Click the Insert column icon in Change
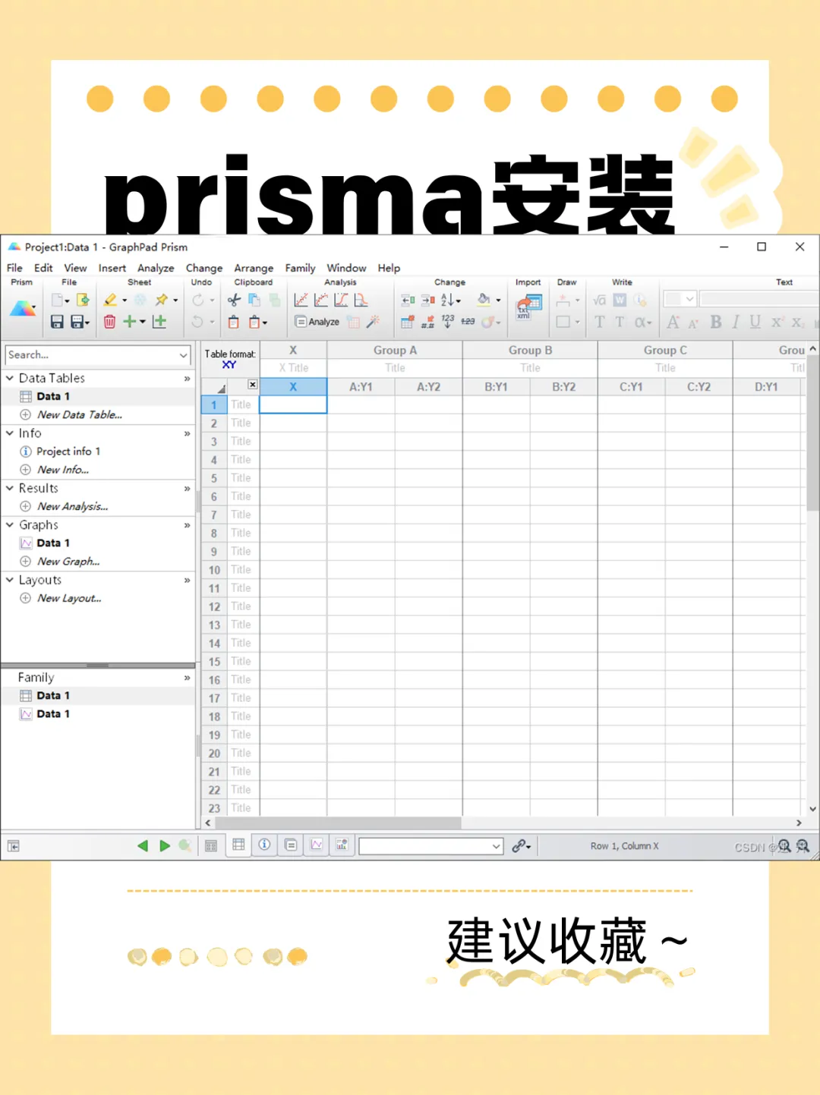The image size is (820, 1095). click(408, 300)
